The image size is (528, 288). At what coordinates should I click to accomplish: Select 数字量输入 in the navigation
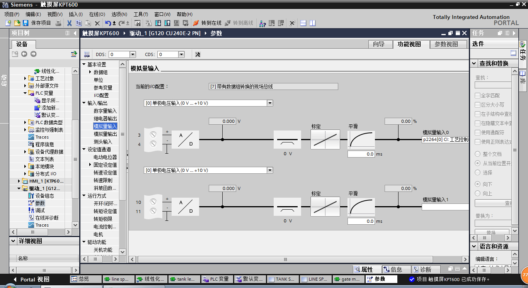pyautogui.click(x=105, y=111)
